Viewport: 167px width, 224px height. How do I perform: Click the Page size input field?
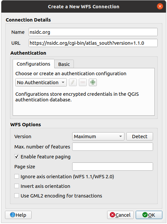point(112,166)
